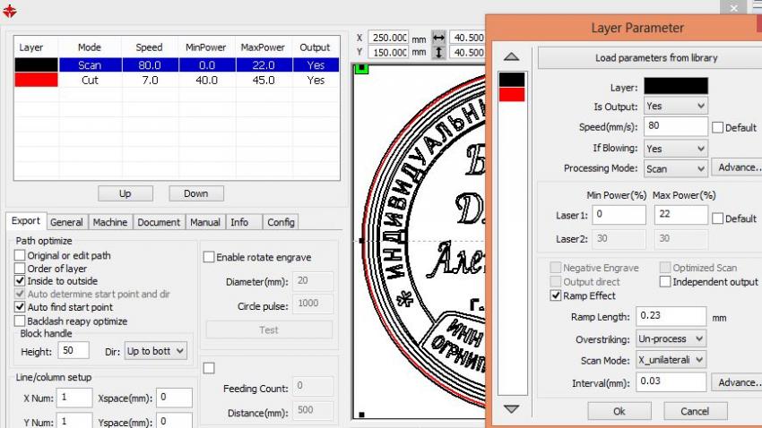Toggle the Ramp Effect checkbox
This screenshot has width=762, height=428.
[557, 295]
